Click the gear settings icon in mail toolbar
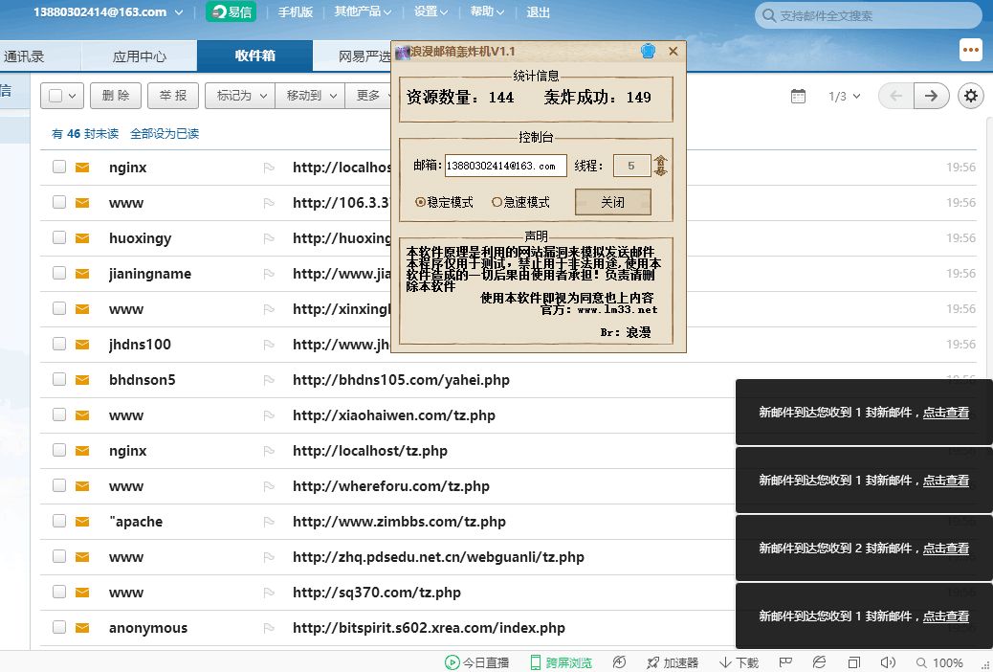Image resolution: width=993 pixels, height=672 pixels. pyautogui.click(x=971, y=96)
